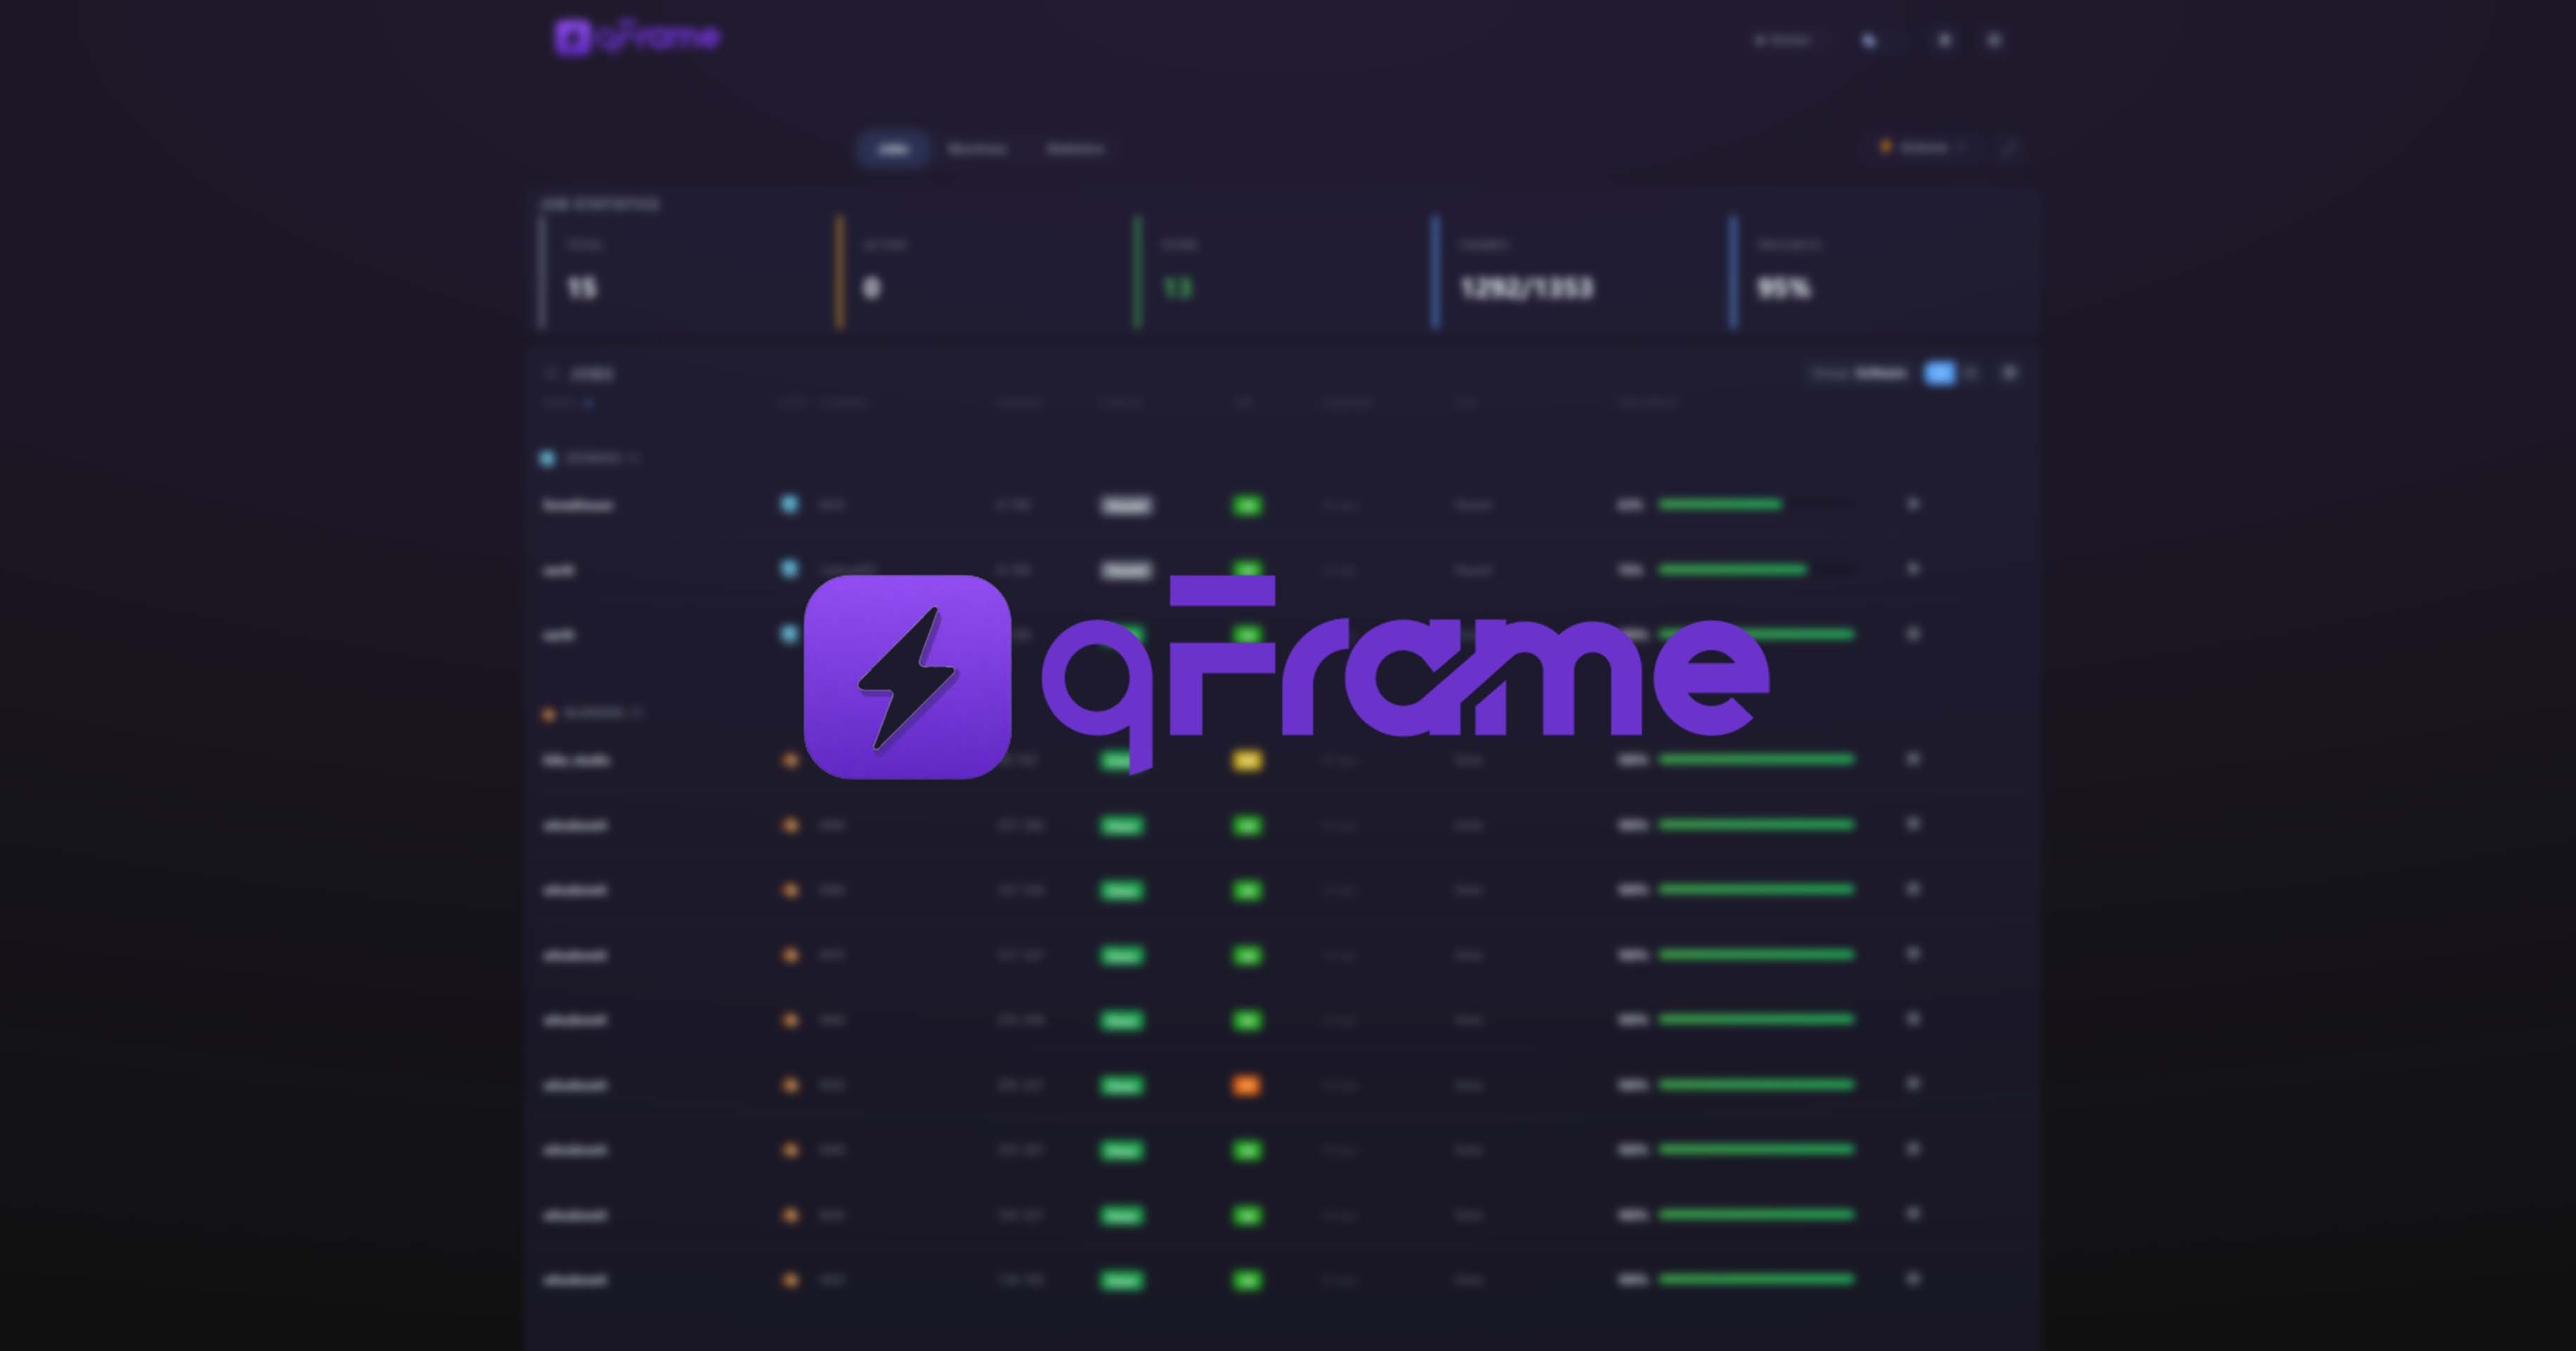Select the highlighted blue view toggle in jobs header
Image resolution: width=2576 pixels, height=1351 pixels.
(x=1939, y=373)
